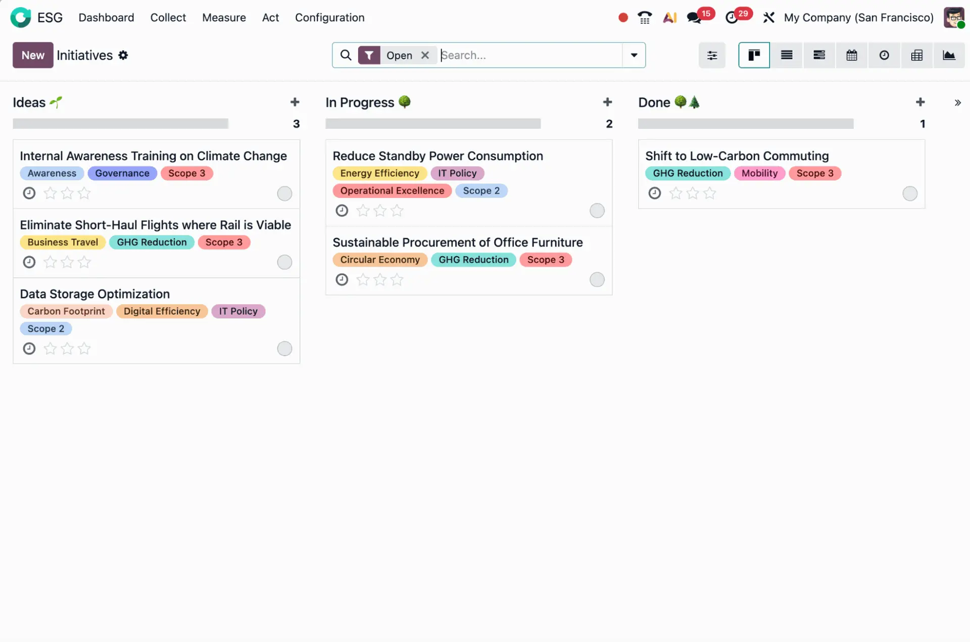970x642 pixels.
Task: Set first priority star on Reduce Standby Power
Action: pyautogui.click(x=363, y=211)
